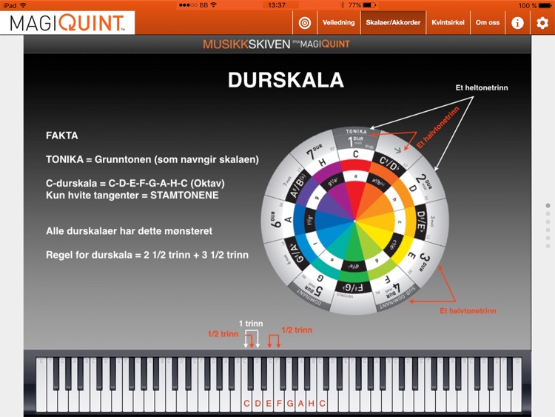
Task: Select last page indicator dot
Action: point(548,246)
